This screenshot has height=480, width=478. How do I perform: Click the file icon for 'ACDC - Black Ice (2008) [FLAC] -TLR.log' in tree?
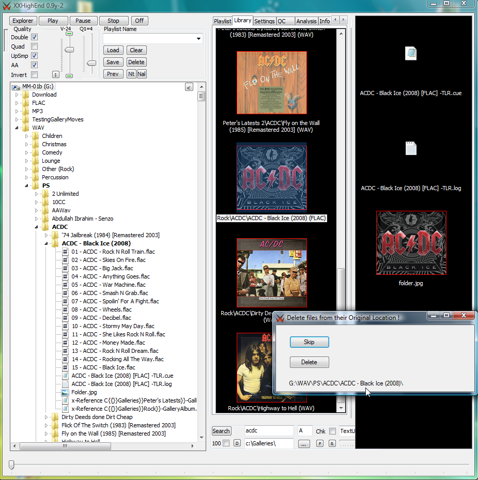click(x=65, y=384)
